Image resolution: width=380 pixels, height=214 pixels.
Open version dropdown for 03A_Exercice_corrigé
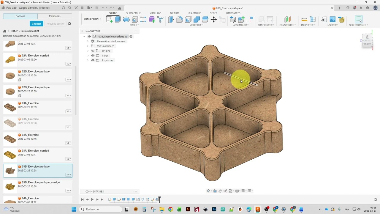tap(69, 159)
